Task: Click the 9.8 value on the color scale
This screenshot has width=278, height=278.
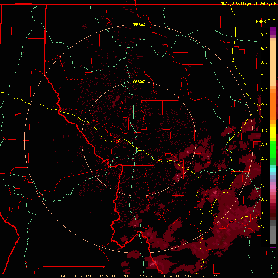Action: [264, 35]
